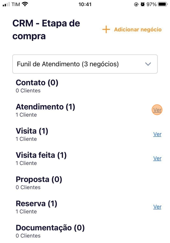The image size is (170, 243).
Task: Tap the 10:41 clock in status bar
Action: (85, 4)
